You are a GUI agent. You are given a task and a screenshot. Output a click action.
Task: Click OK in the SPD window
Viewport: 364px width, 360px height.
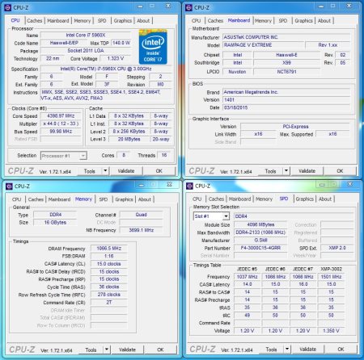341,350
